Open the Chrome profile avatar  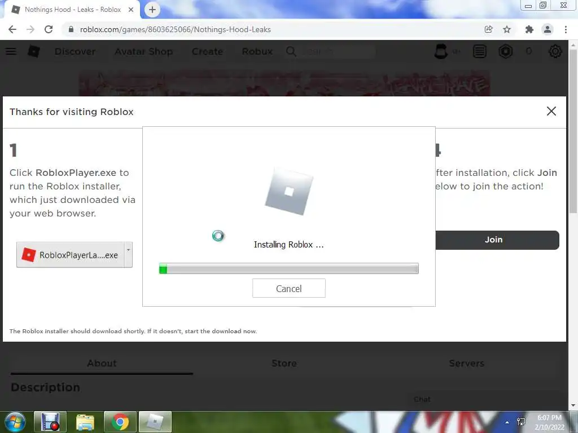[548, 29]
